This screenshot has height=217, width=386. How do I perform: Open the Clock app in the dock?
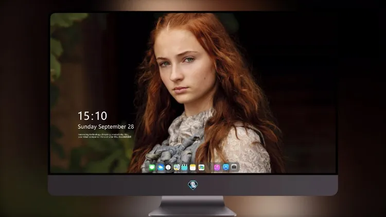pos(168,168)
